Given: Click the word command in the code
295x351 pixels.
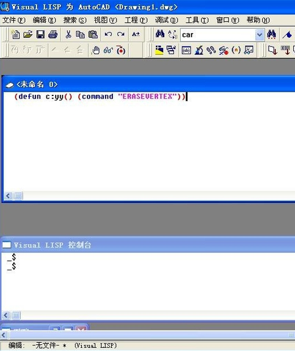Looking at the screenshot, I should pos(98,97).
